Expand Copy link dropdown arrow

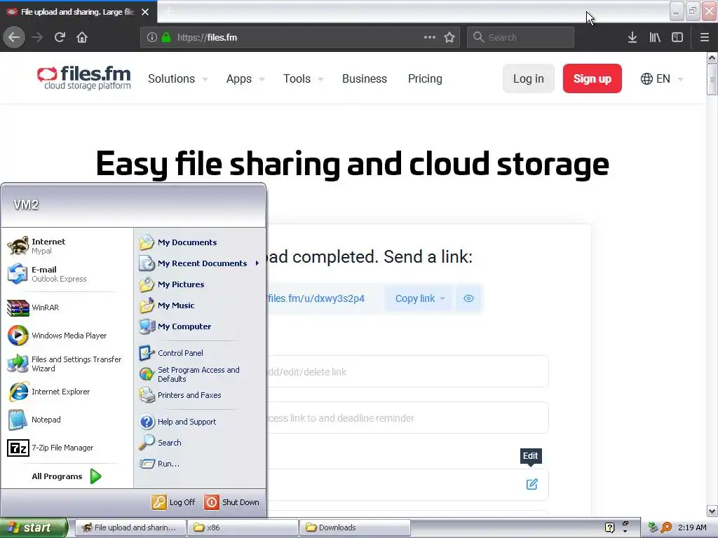click(x=442, y=298)
